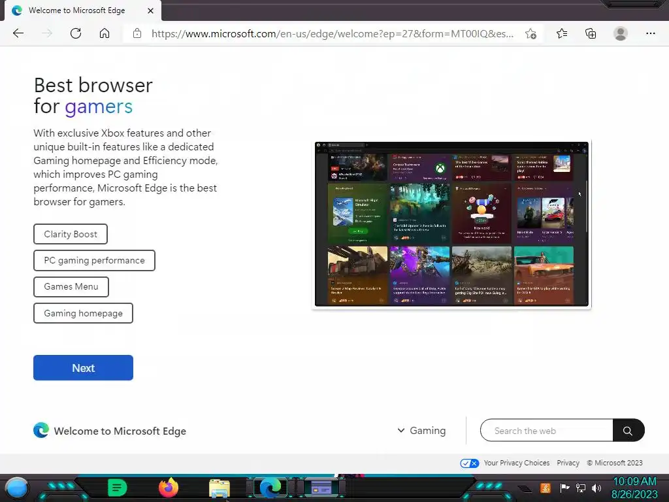Image resolution: width=669 pixels, height=502 pixels.
Task: View site information via the lock icon
Action: click(x=137, y=33)
